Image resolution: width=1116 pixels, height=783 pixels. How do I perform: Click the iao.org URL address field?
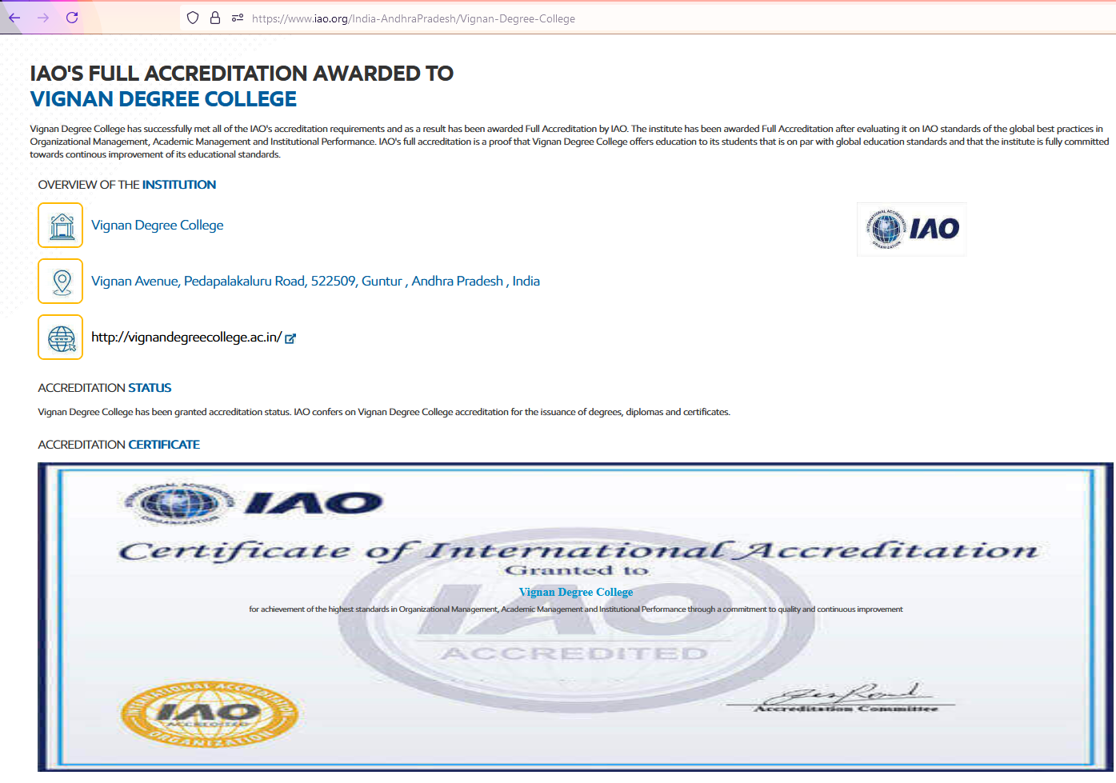[413, 18]
